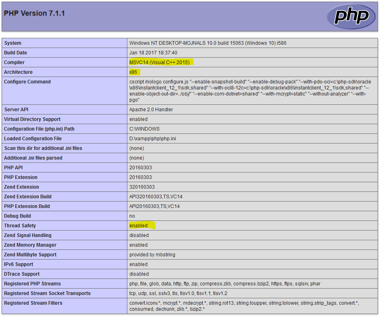Screen dimensions: 380x316
Task: Select 'Jan 18 2017 18:37:40' value
Action: click(153, 53)
